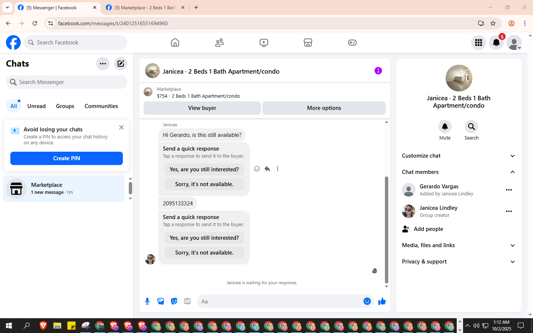
Task: Bookmark this page with star icon
Action: coord(493,23)
